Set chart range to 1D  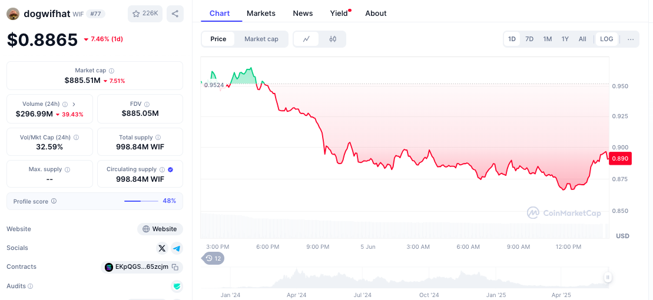pos(512,39)
